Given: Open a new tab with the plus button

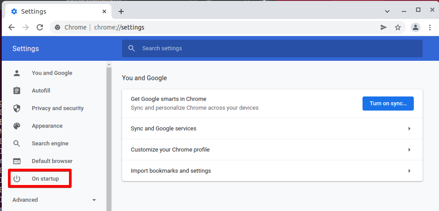Looking at the screenshot, I should click(121, 11).
